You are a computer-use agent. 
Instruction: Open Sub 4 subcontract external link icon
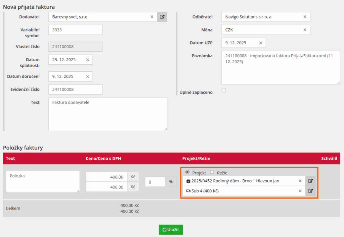[x=310, y=191]
